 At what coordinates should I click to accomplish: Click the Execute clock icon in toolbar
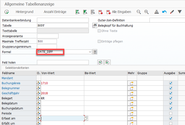[x=6, y=12]
